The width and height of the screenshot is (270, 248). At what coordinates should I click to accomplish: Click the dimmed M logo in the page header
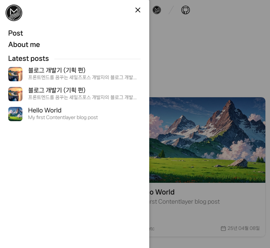[157, 10]
